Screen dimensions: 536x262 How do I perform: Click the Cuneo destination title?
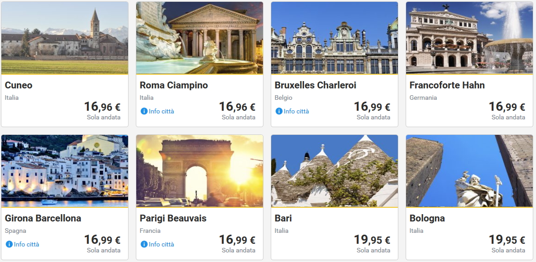(x=19, y=85)
